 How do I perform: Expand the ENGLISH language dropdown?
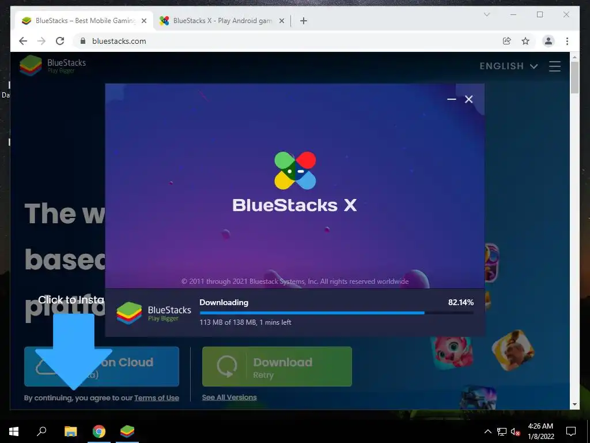click(508, 66)
